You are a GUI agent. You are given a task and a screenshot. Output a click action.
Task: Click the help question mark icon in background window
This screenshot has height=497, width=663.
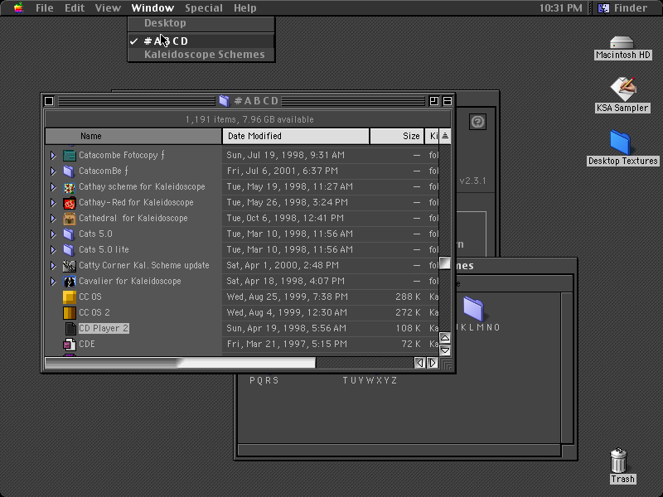478,122
